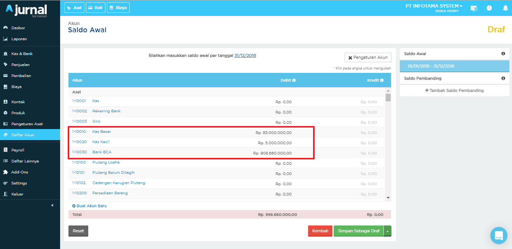The image size is (512, 249).
Task: Collapse the left sidebar
Action: pyautogui.click(x=52, y=205)
